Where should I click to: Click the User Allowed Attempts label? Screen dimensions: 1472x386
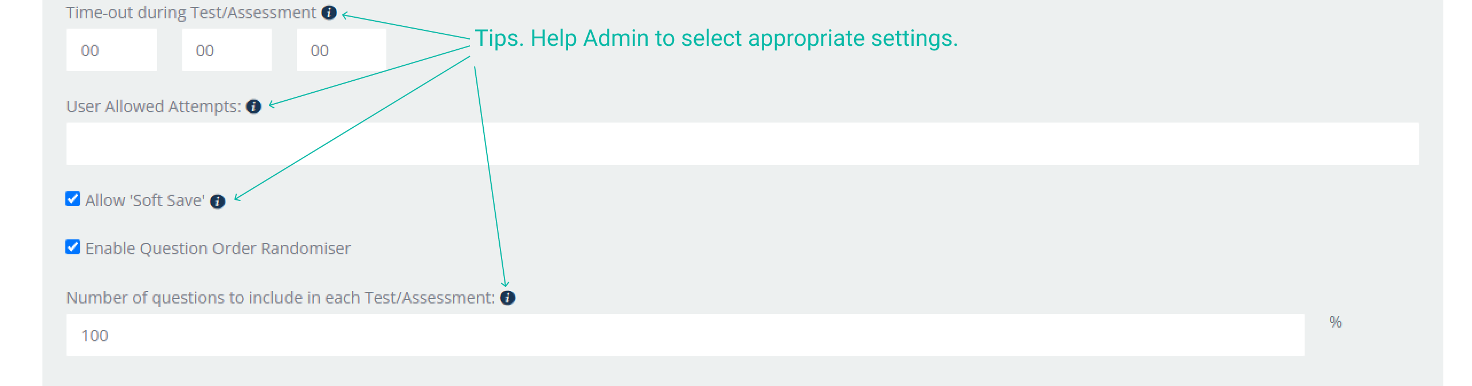point(154,107)
